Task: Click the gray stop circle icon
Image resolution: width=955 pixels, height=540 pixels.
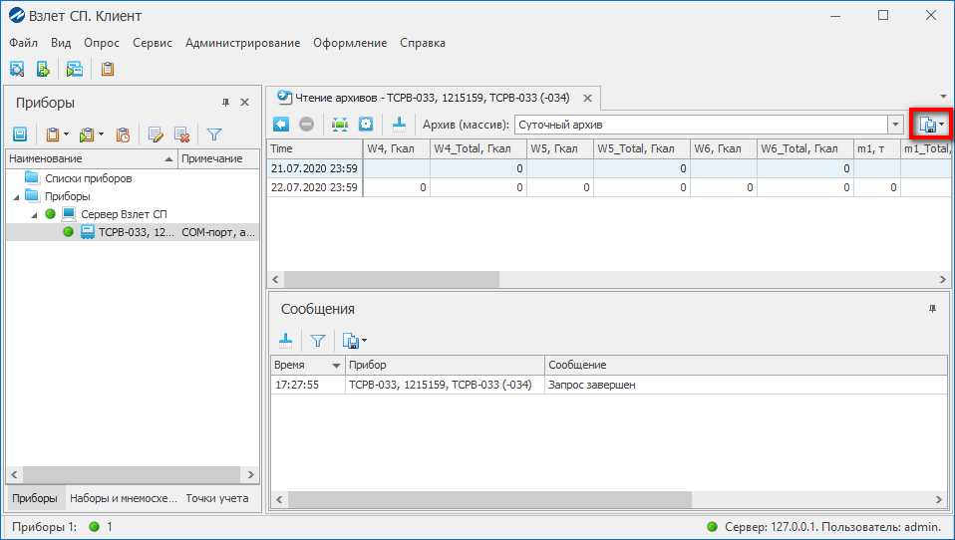Action: click(x=306, y=125)
